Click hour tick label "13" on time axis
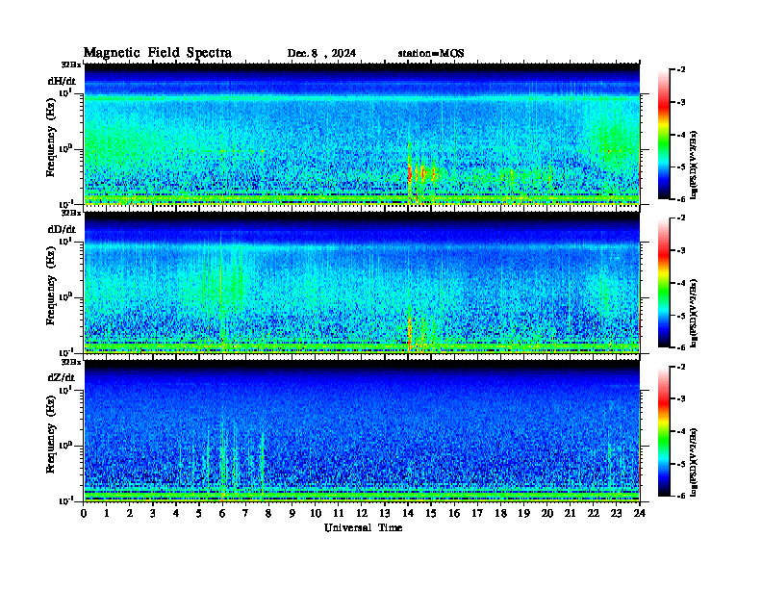This screenshot has width=762, height=589. (x=385, y=513)
